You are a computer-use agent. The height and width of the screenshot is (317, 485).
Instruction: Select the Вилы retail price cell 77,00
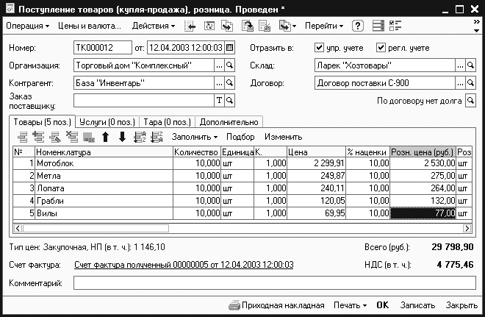point(423,213)
